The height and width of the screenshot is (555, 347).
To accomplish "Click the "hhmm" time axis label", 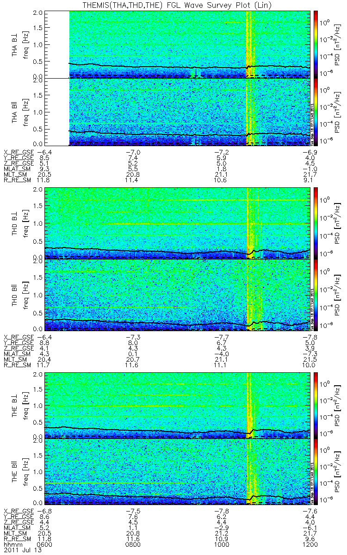I will pos(12,544).
